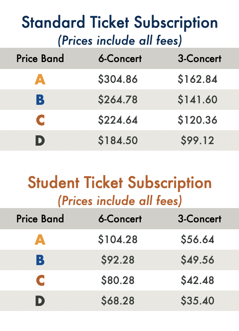Click the dark D price band letter in Standard table
The height and width of the screenshot is (331, 239).
40,141
